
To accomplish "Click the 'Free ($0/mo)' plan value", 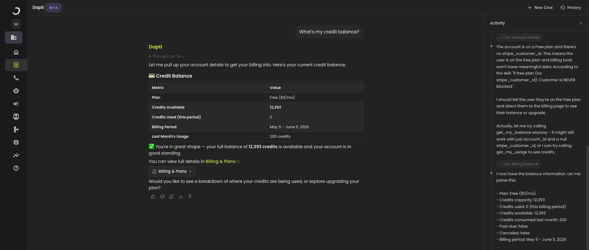I will coord(282,98).
